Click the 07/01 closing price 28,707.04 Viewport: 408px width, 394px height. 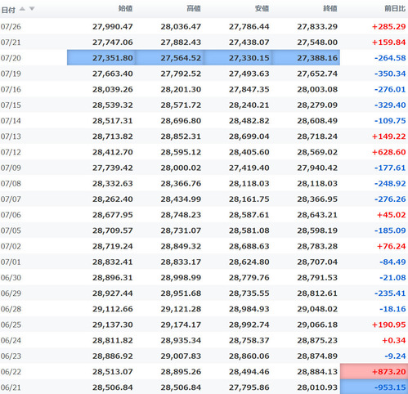(x=317, y=262)
